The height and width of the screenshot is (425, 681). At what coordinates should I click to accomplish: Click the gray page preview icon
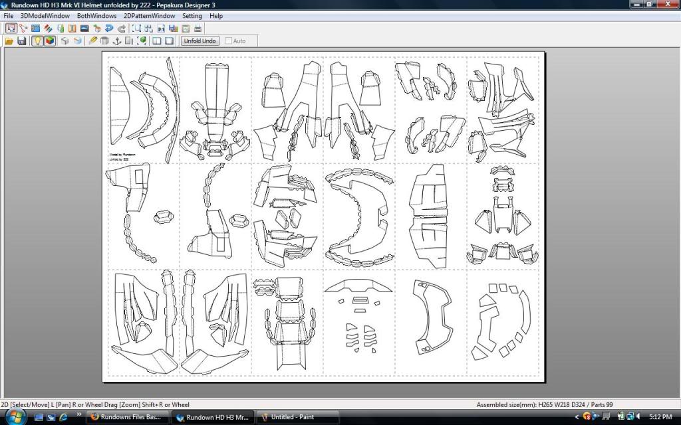pyautogui.click(x=186, y=28)
